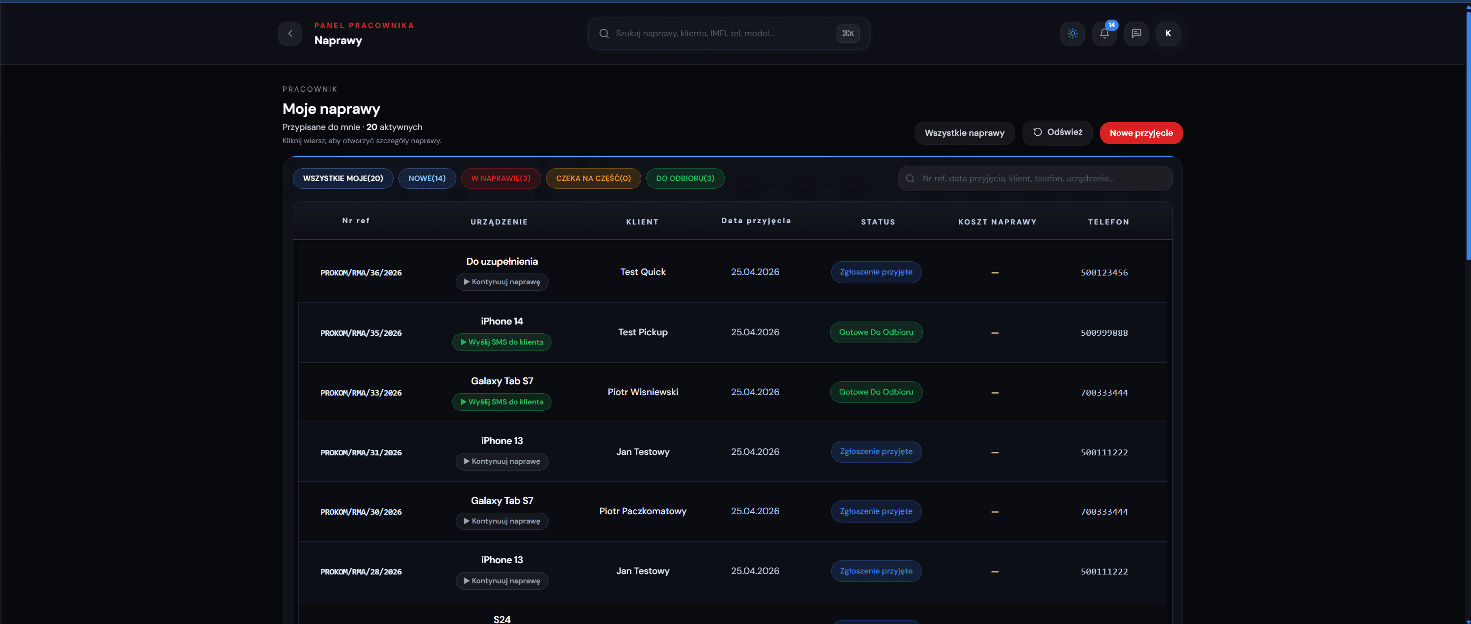Open repair PROKOM/RMA/36/2026
1471x624 pixels.
click(361, 273)
